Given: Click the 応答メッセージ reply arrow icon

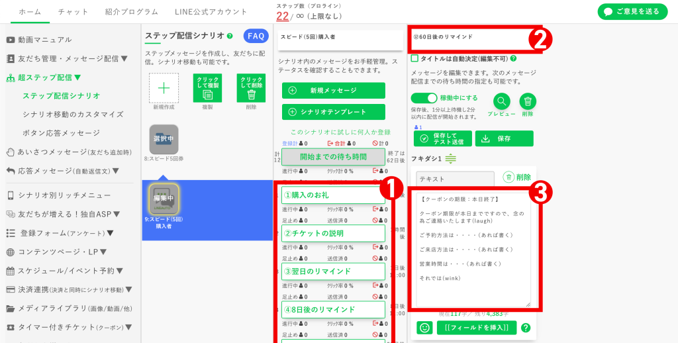Looking at the screenshot, I should tap(11, 171).
